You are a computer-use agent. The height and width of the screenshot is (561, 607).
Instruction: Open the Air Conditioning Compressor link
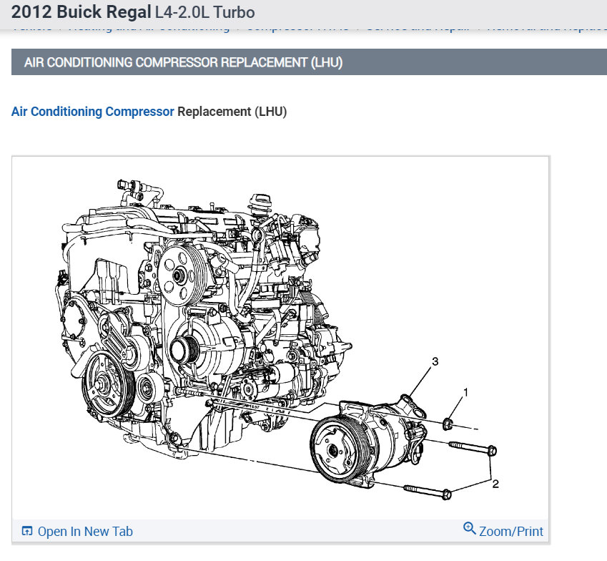pos(92,112)
